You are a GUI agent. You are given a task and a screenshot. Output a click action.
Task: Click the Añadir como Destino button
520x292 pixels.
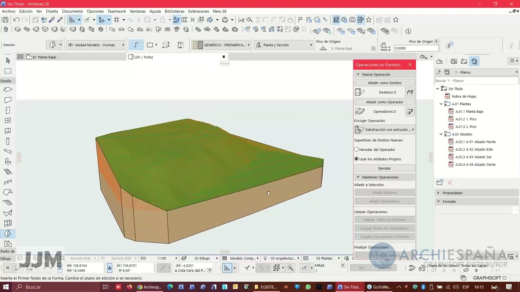(384, 83)
